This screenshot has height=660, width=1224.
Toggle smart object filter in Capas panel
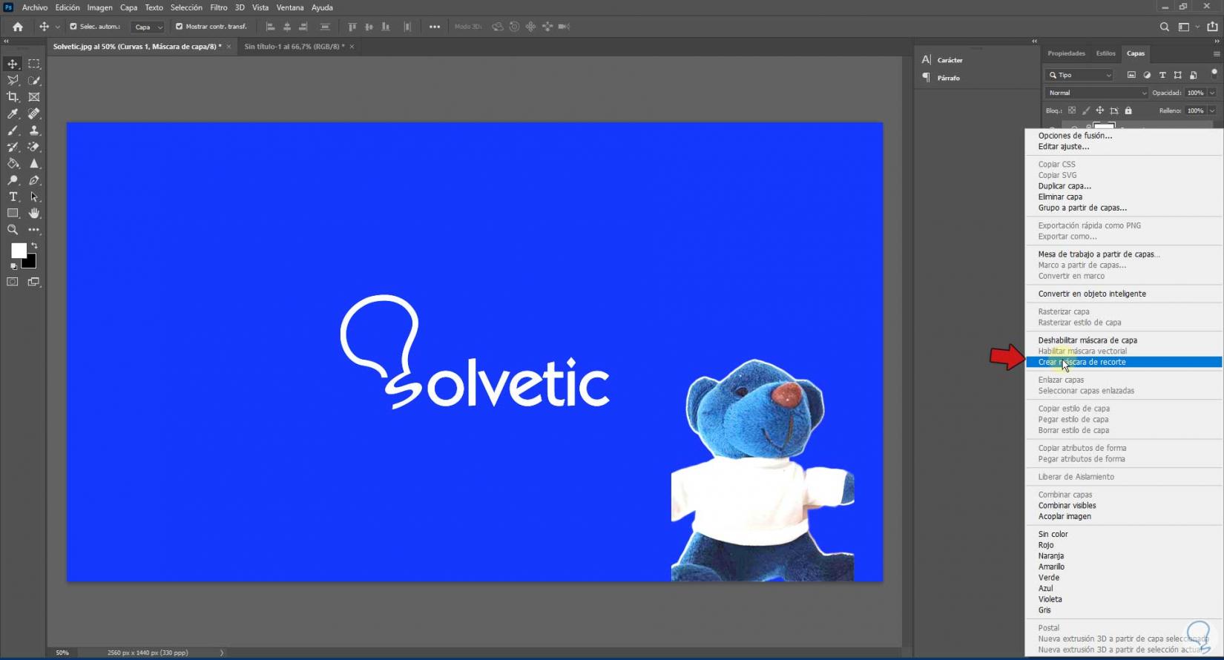click(x=1194, y=75)
